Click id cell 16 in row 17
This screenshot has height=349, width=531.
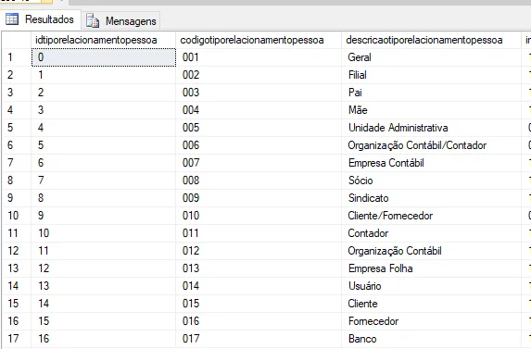[103, 339]
